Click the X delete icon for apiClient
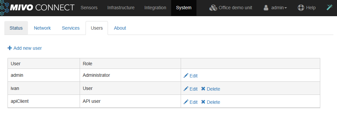This screenshot has width=337, height=140. 203,102
